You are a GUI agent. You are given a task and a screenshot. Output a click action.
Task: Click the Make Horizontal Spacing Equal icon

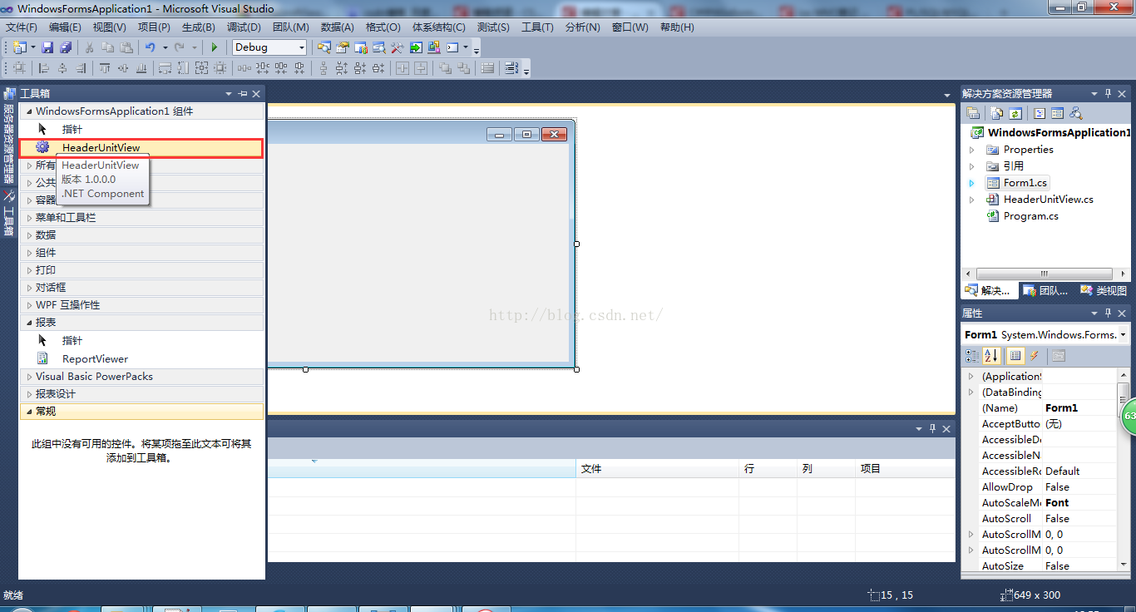coord(245,68)
